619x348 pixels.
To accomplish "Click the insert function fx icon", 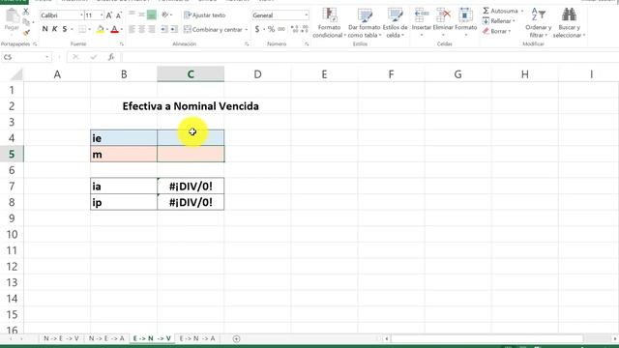I will (x=111, y=57).
